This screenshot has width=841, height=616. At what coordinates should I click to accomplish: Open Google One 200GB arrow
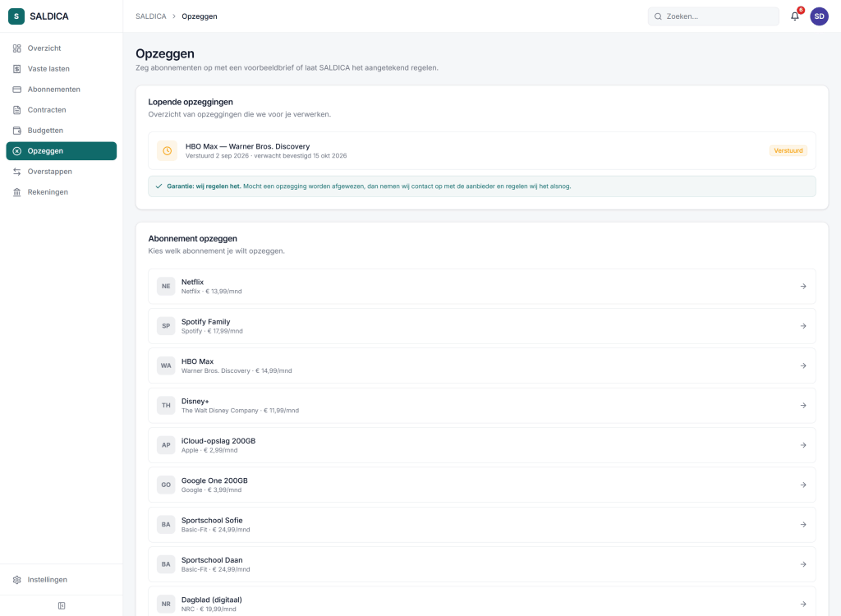(803, 485)
